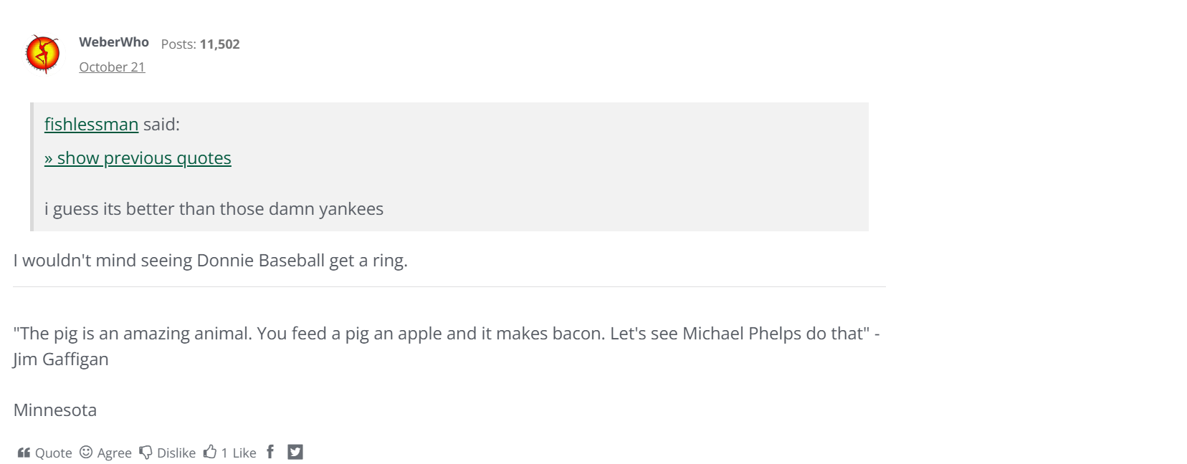The image size is (1187, 464).
Task: Share the post via Facebook icon
Action: [270, 451]
